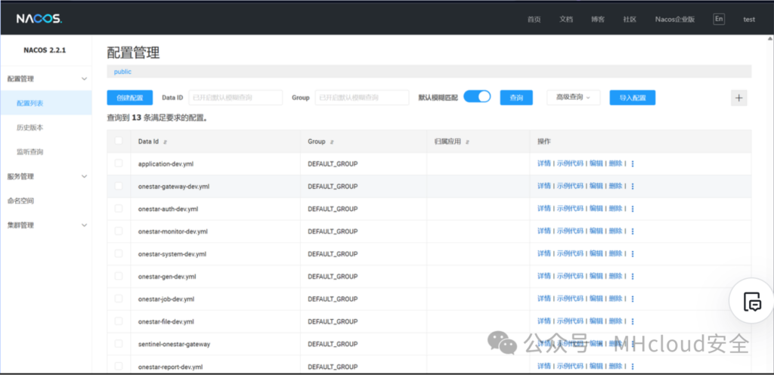Sort by 归属应用 column
This screenshot has height=375, width=774.
467,141
